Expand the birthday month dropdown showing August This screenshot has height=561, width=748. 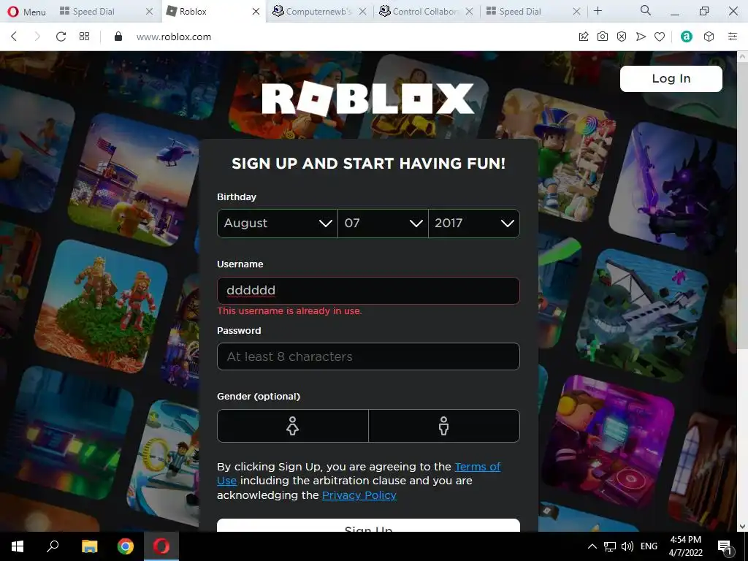point(278,224)
